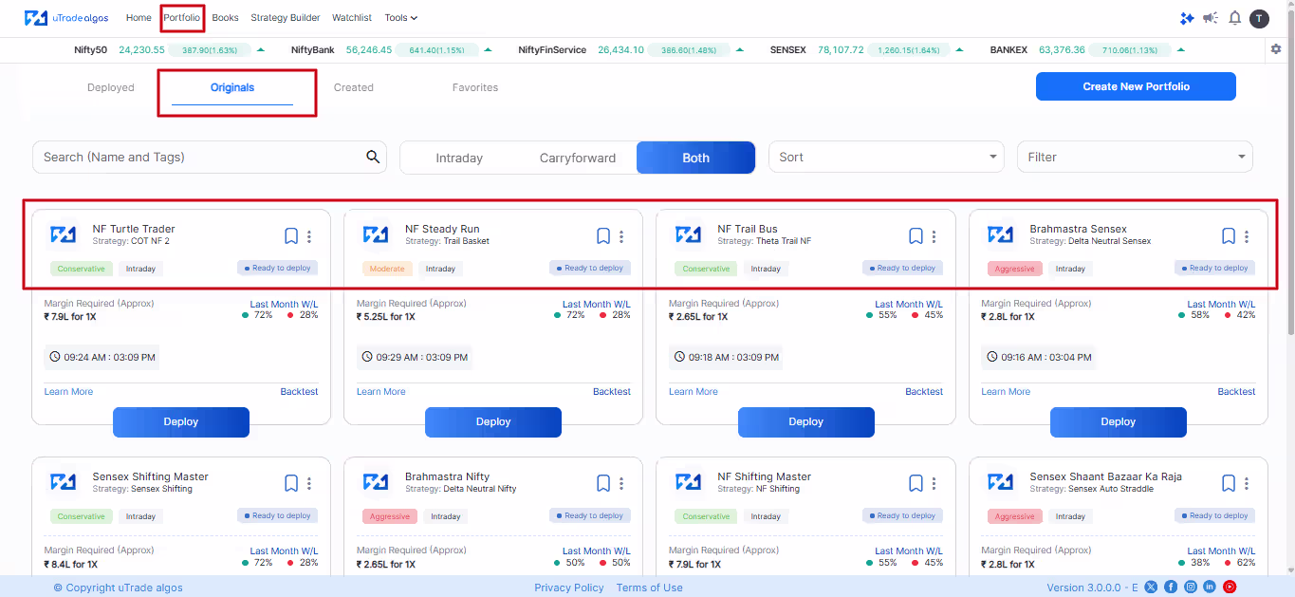This screenshot has width=1295, height=597.
Task: Open the LinkedIn footer icon
Action: click(x=1210, y=588)
